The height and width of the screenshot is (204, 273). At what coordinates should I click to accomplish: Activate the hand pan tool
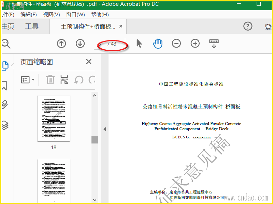tap(158, 44)
